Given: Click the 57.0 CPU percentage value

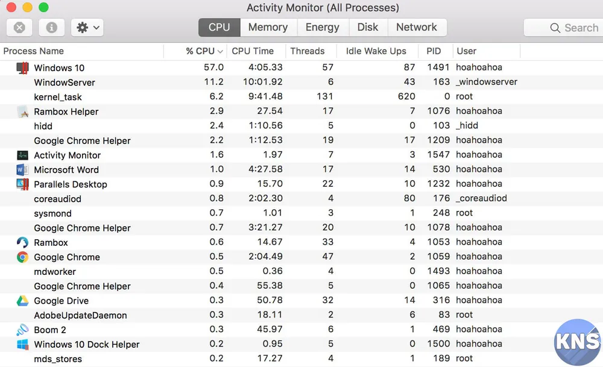Looking at the screenshot, I should pyautogui.click(x=214, y=67).
